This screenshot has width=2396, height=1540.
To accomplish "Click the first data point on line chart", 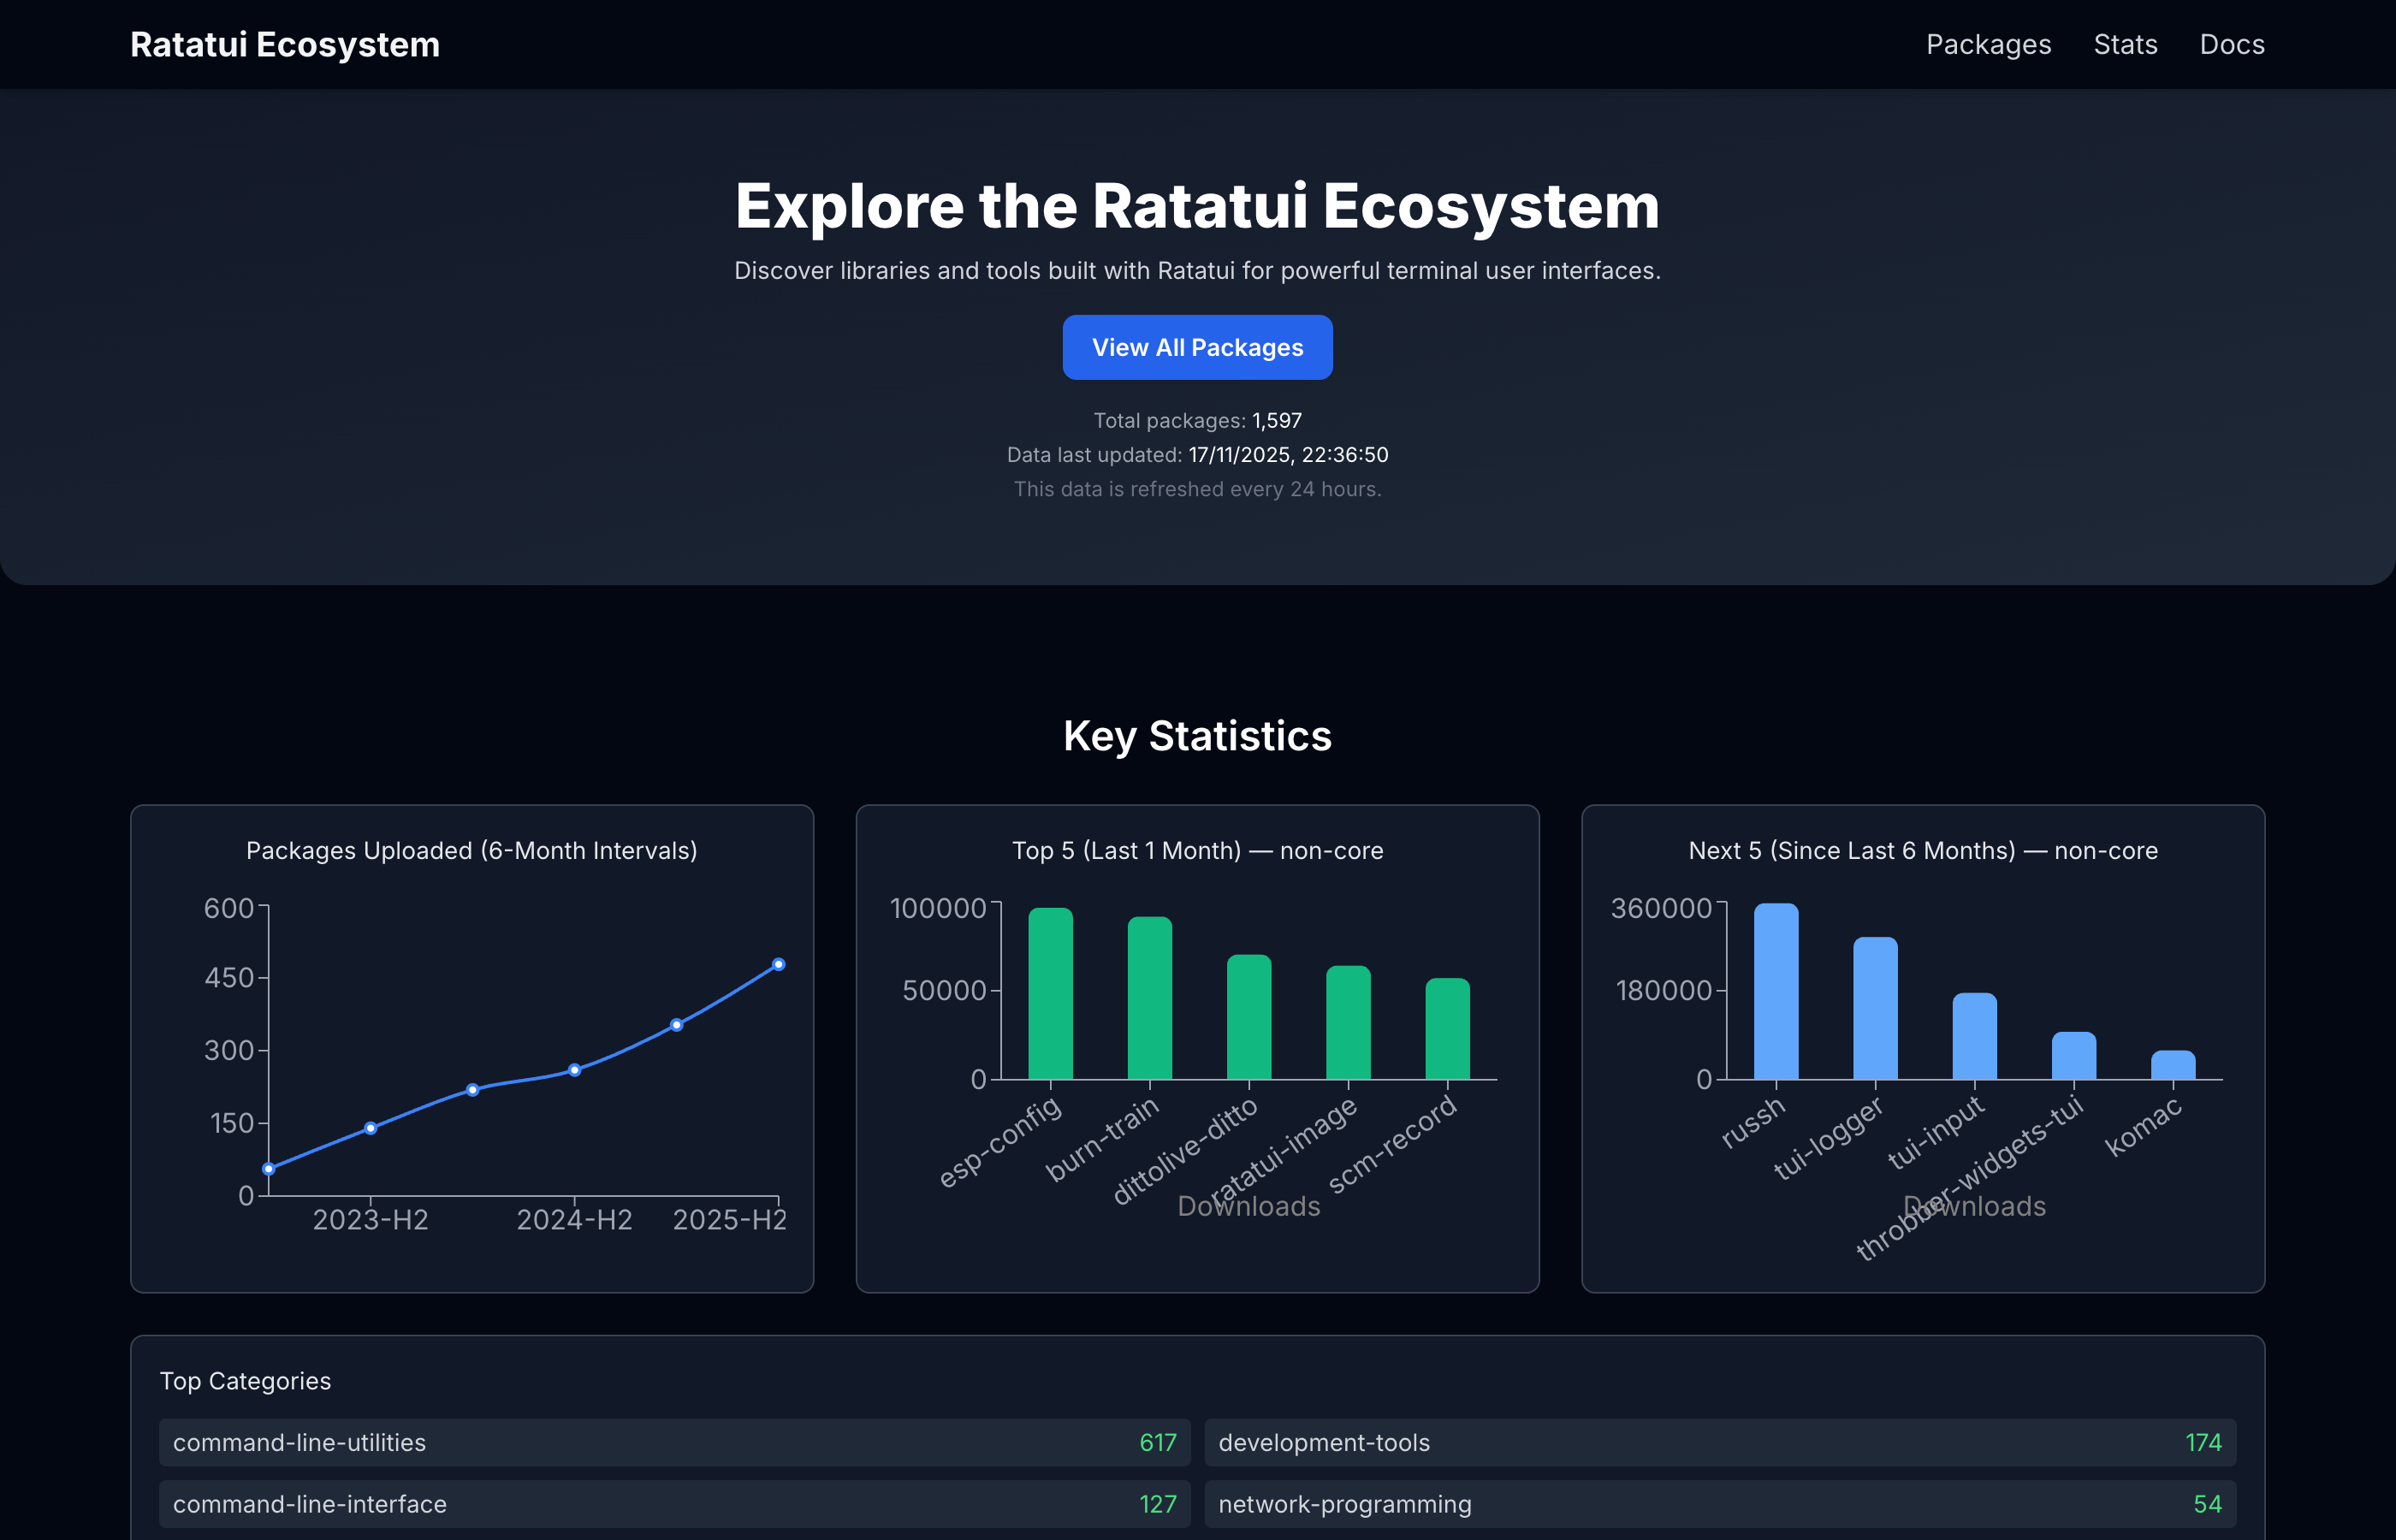I will (268, 1168).
